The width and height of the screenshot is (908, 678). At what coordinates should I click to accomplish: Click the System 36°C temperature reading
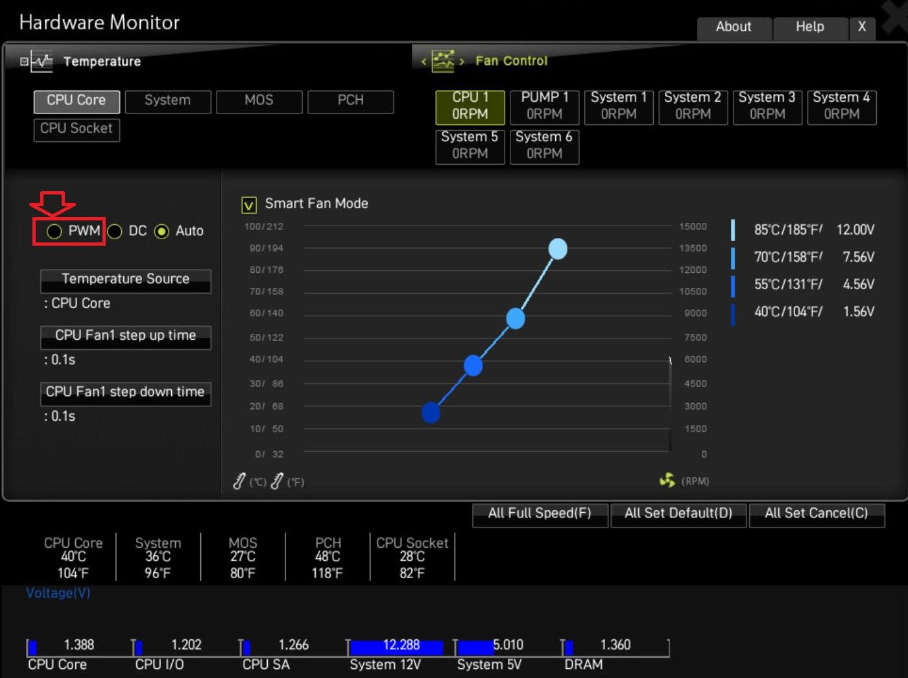click(x=158, y=558)
